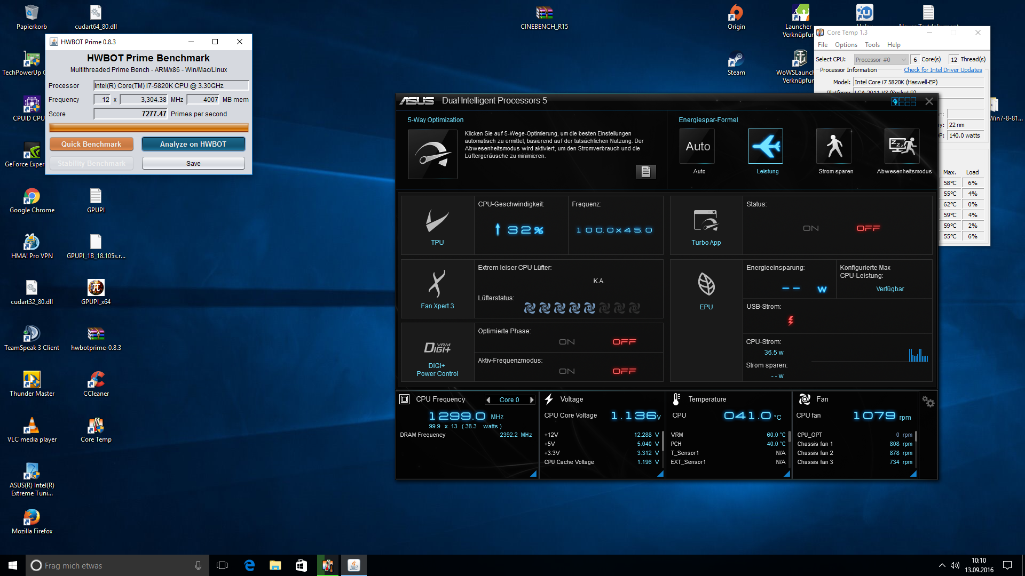This screenshot has height=576, width=1025.
Task: Open the Fan Xpert 3 icon
Action: tap(437, 284)
